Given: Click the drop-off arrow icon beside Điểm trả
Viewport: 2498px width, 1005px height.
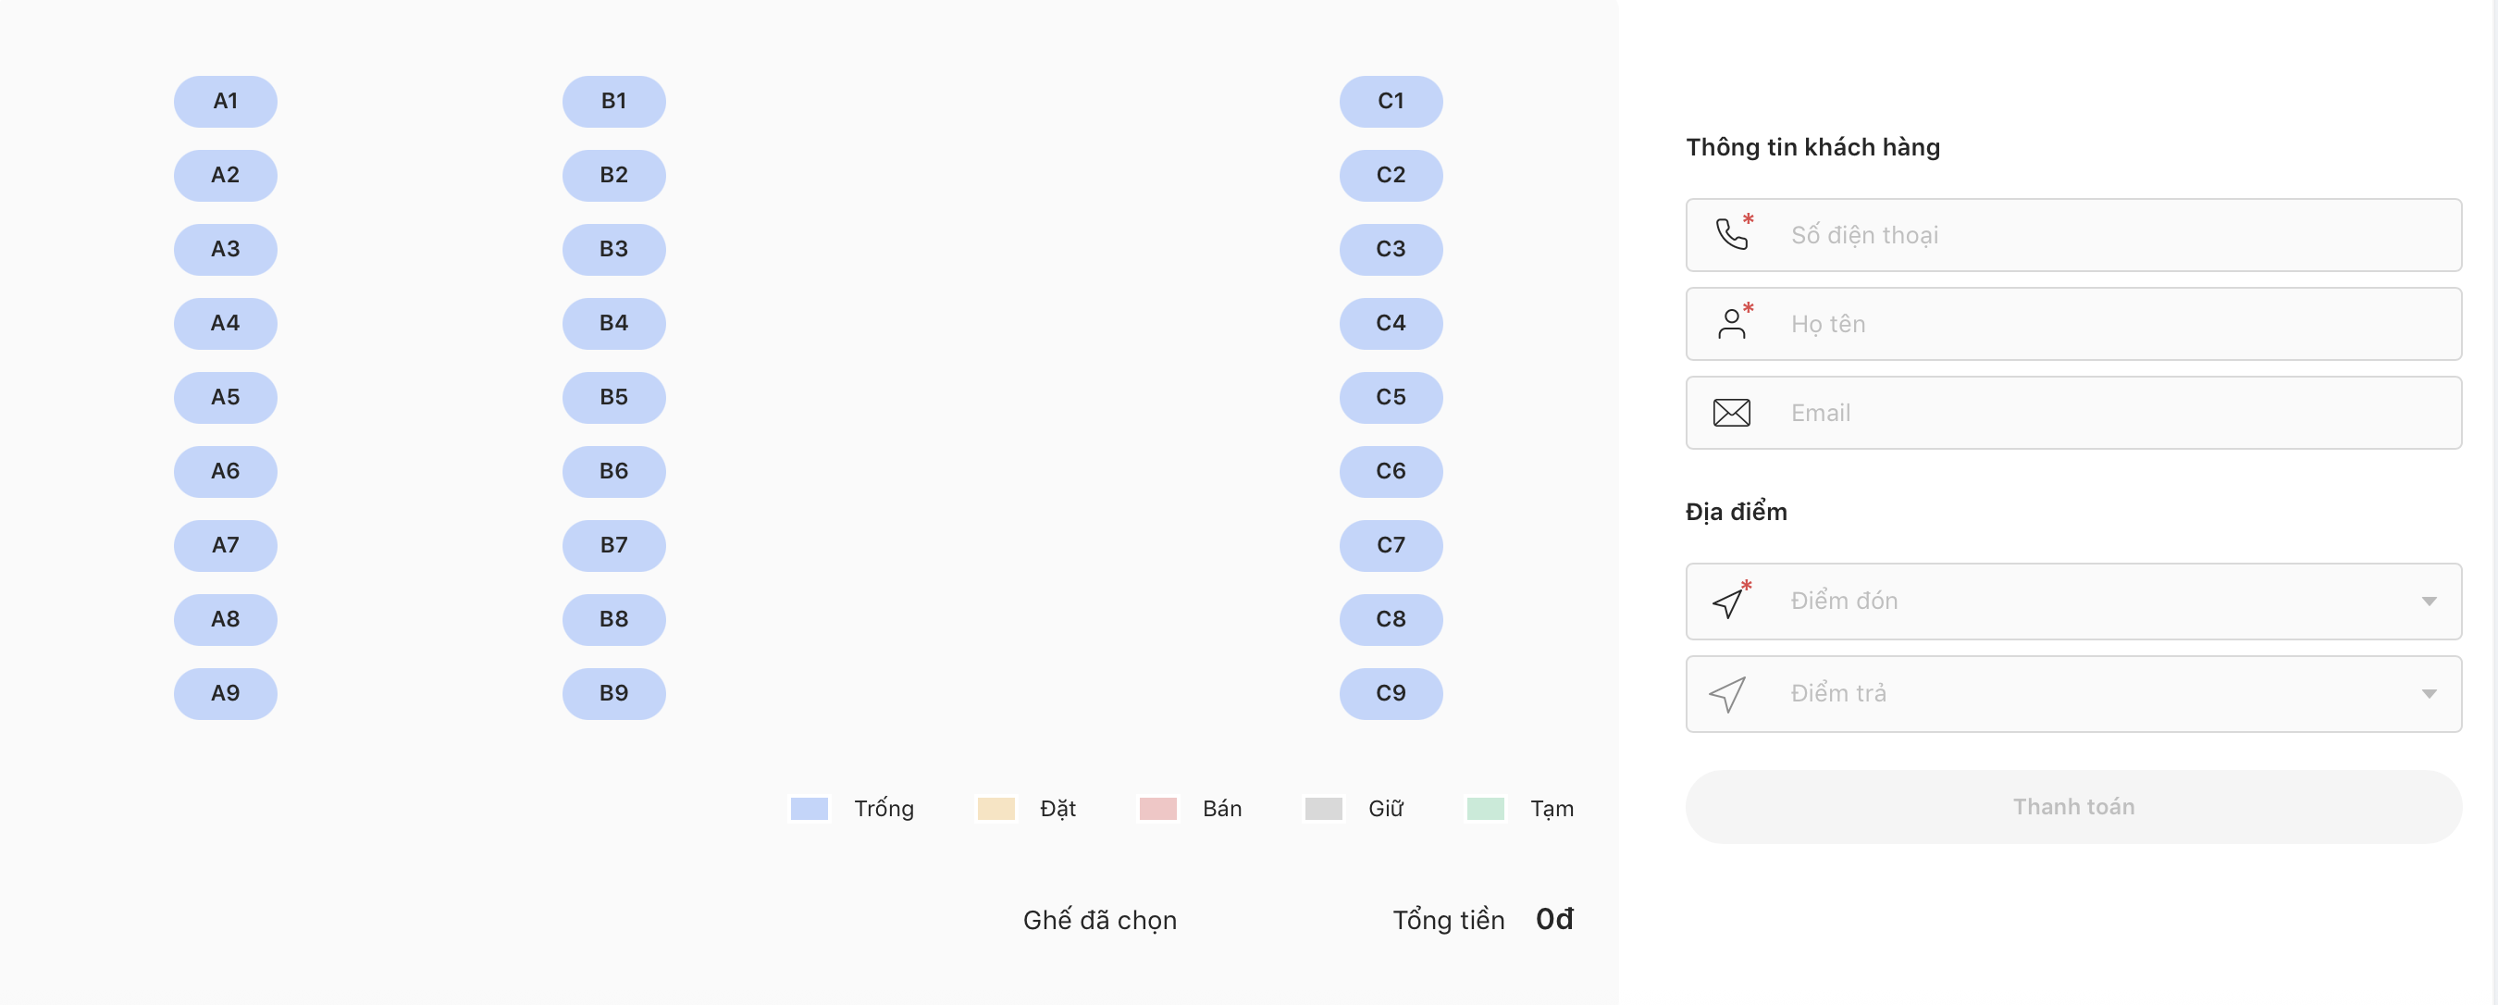Looking at the screenshot, I should coord(1727,695).
